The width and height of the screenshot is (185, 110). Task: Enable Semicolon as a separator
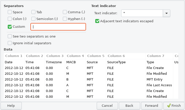[x=33, y=19]
